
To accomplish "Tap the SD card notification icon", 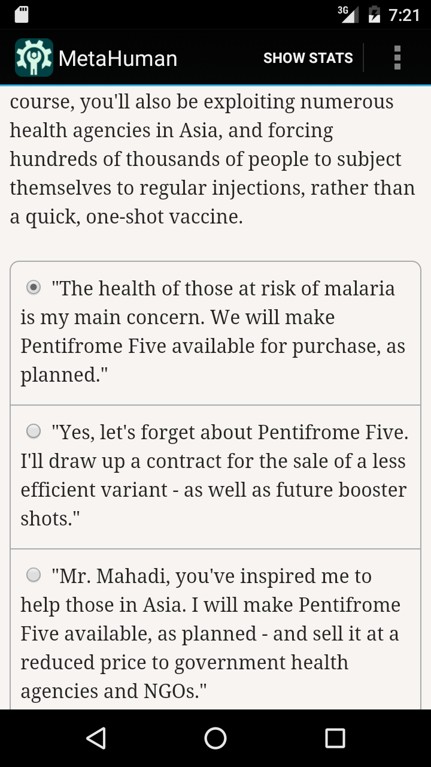I will click(x=22, y=14).
